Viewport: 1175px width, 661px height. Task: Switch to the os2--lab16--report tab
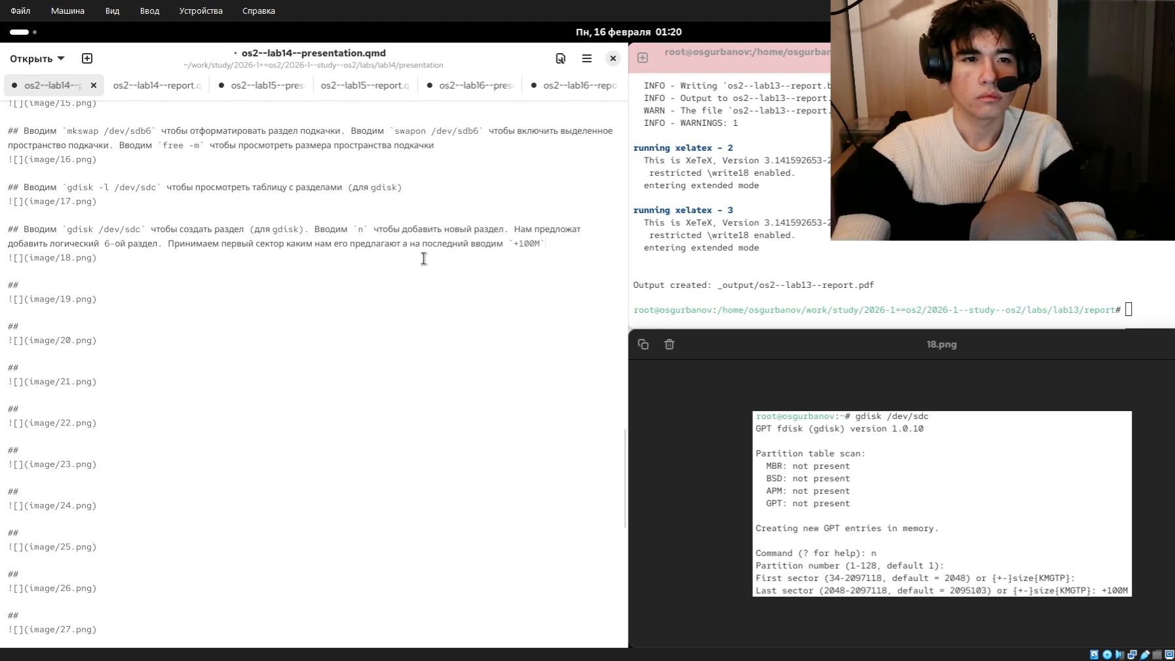(x=574, y=85)
